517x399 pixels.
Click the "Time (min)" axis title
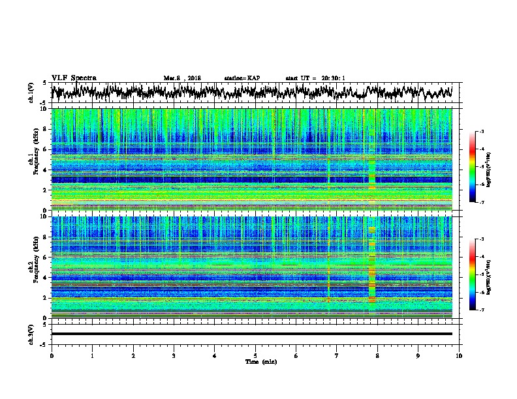(261, 362)
